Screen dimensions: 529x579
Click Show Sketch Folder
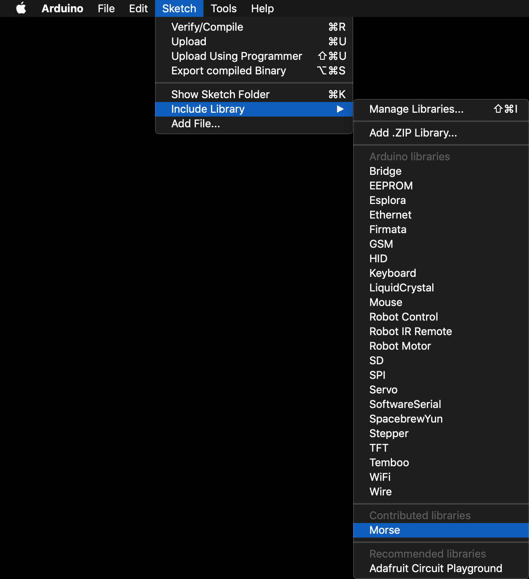[x=220, y=95]
